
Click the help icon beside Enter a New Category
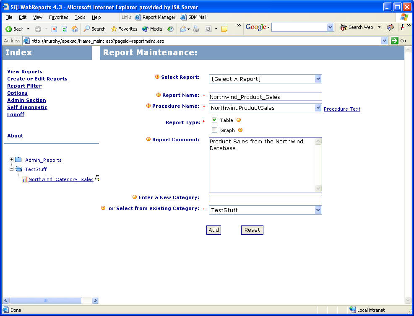pyautogui.click(x=135, y=197)
